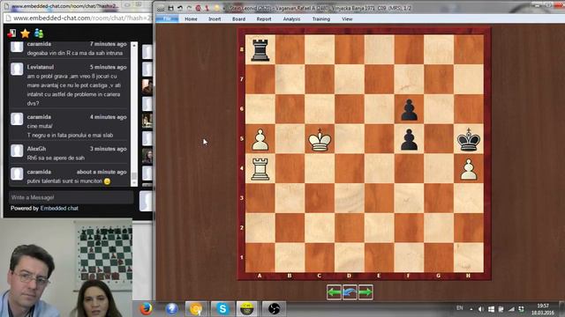This screenshot has width=565, height=317.
Task: Open the blue help icon in taskbar
Action: [171, 309]
